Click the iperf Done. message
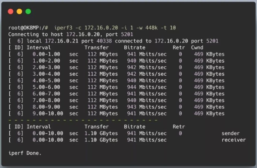The image size is (257, 168). point(25,153)
